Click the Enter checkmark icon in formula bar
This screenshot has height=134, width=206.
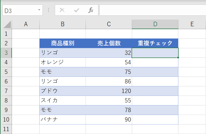77,10
